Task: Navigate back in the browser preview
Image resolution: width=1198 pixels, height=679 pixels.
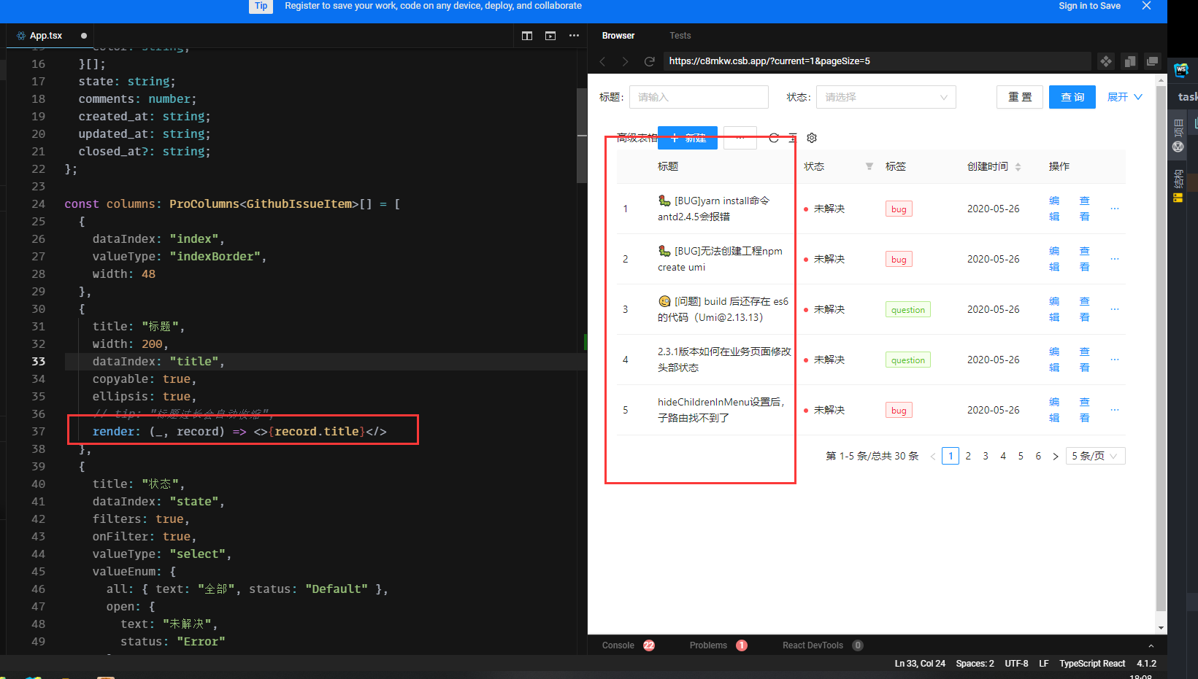Action: pos(602,61)
